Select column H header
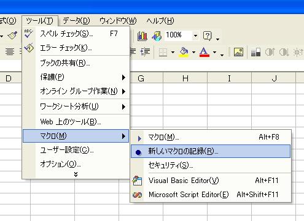Image resolution: width=304 pixels, height=221 pixels. 185,78
